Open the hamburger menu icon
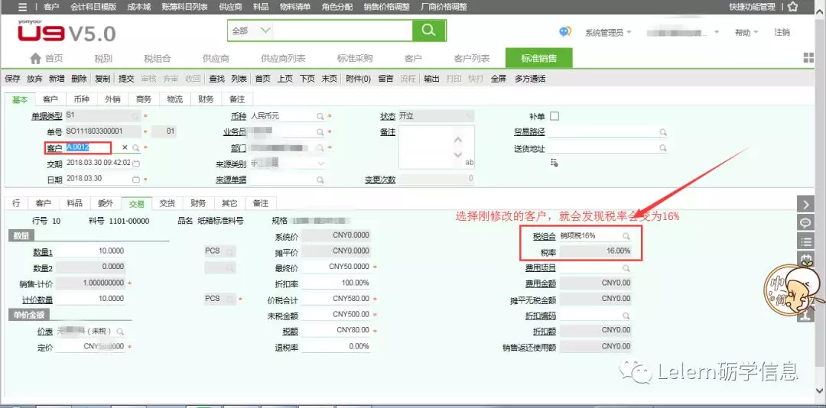The image size is (826, 408). coord(22,7)
